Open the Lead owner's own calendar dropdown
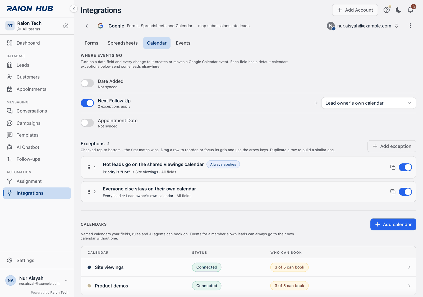The height and width of the screenshot is (297, 423). (x=369, y=103)
